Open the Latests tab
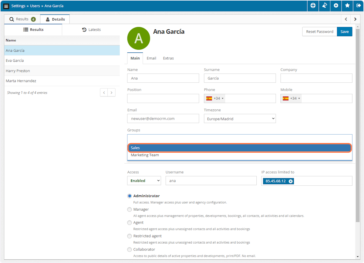Image resolution: width=364 pixels, height=263 pixels. pyautogui.click(x=91, y=30)
